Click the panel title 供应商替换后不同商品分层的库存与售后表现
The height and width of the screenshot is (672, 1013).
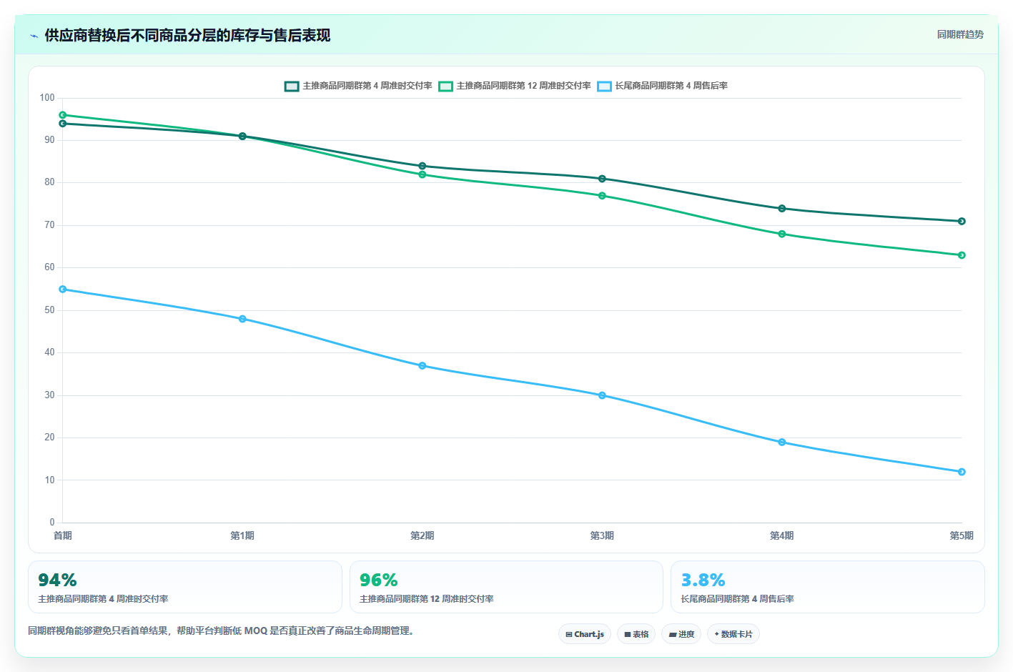click(x=187, y=36)
